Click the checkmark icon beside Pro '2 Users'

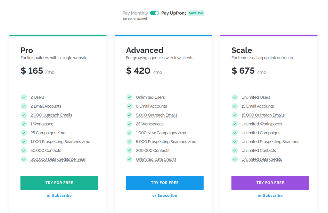24,97
